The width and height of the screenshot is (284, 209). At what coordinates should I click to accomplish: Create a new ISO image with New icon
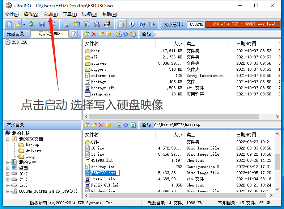(9, 24)
